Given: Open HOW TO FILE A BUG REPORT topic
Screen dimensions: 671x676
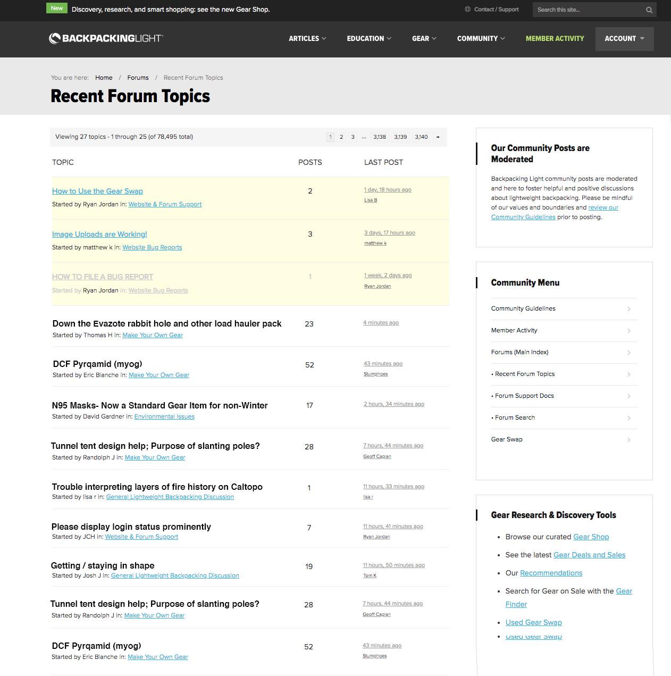Looking at the screenshot, I should (x=103, y=277).
